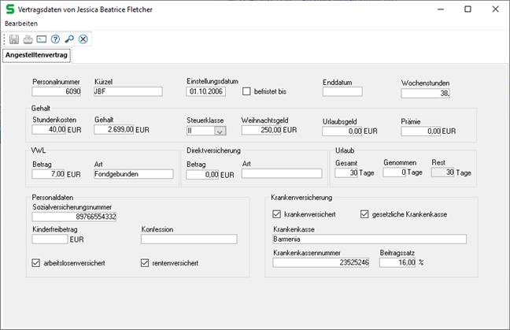Screen dimensions: 510x330
Task: Click the key icon in toolbar
Action: 69,39
